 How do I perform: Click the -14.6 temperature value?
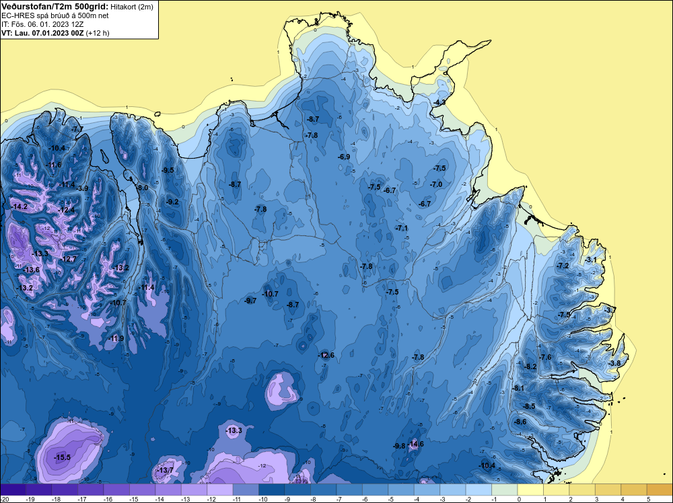(x=415, y=444)
